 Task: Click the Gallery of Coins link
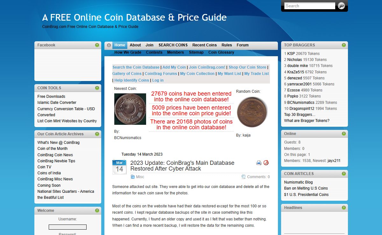point(127,74)
